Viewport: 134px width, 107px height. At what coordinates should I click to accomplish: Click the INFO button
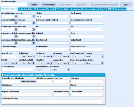pos(126,5)
